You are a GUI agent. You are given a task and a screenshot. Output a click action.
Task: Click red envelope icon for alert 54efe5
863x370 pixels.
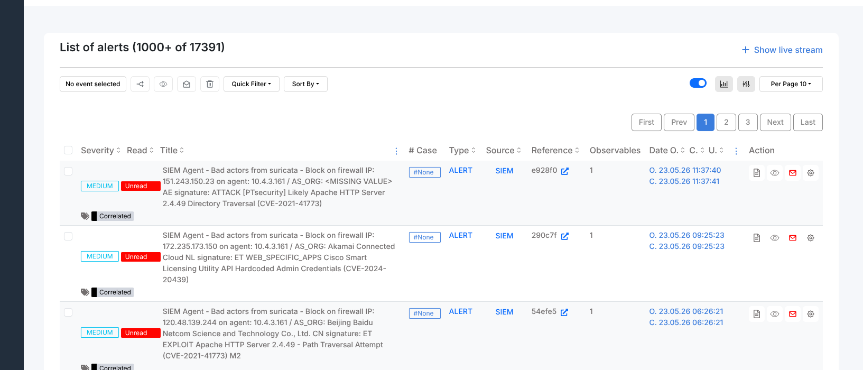(793, 314)
